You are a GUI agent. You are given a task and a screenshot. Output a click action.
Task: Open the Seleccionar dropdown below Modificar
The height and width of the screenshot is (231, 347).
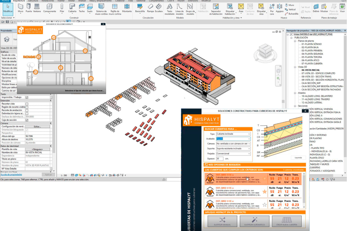click(x=8, y=18)
